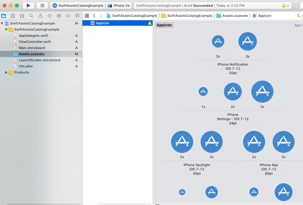Show the Issue navigator
Screen dimensions: 303x205
(40, 16)
